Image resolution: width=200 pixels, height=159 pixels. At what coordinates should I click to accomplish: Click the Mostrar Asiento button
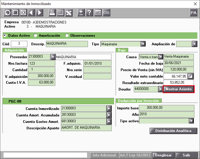click(x=179, y=89)
